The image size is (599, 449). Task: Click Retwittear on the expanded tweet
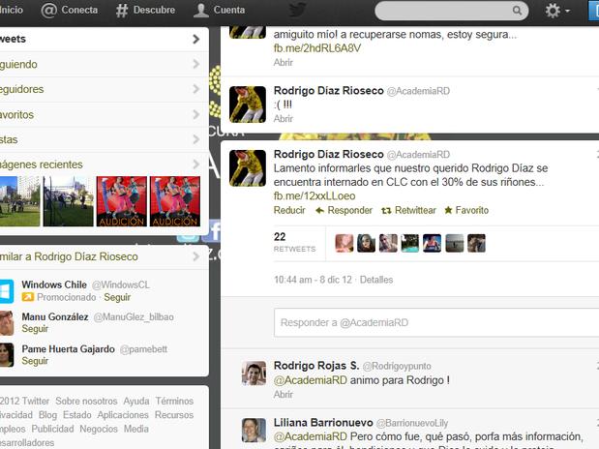(408, 211)
